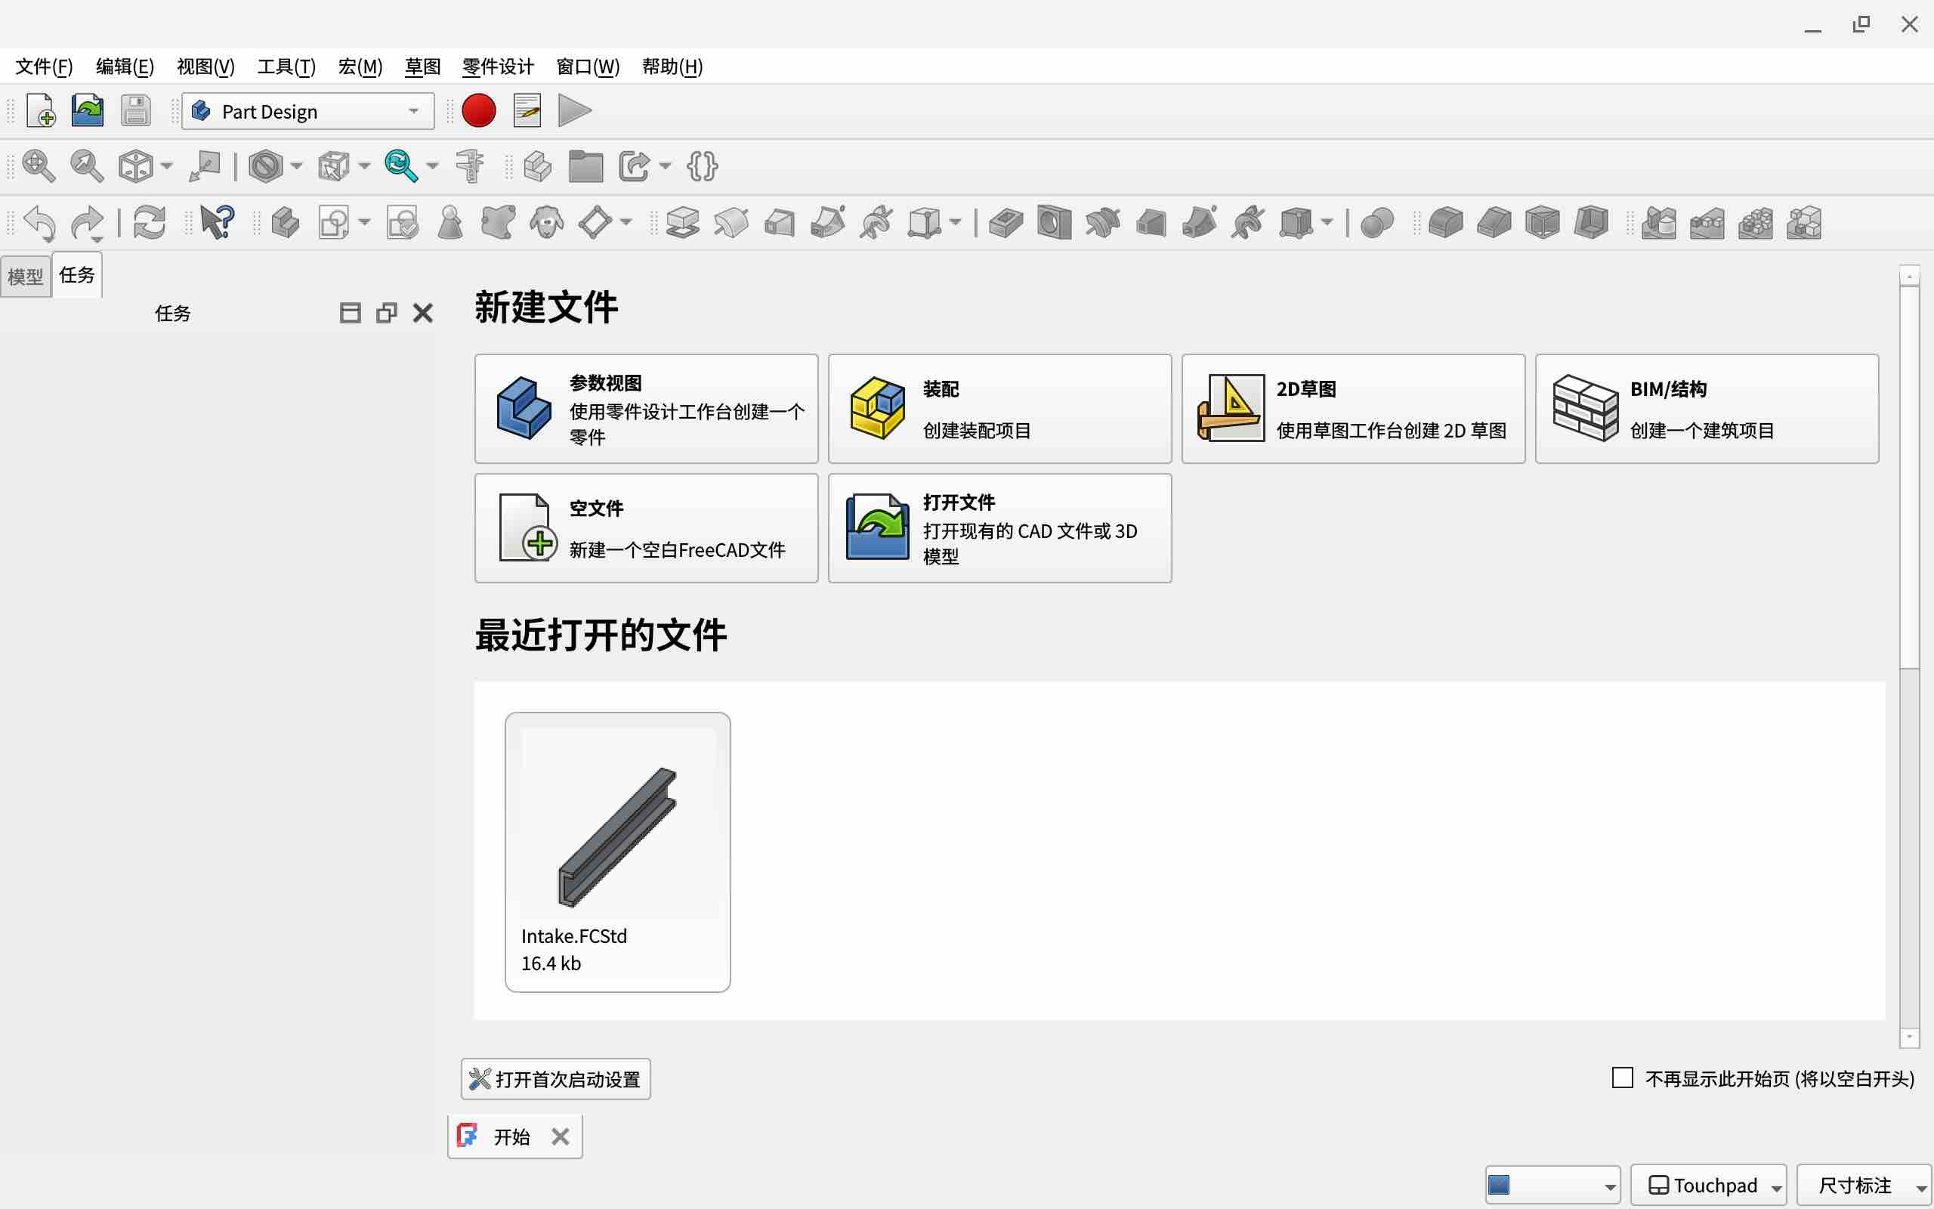Click the What's This help cursor icon
Screen dimensions: 1934x1209
(217, 222)
